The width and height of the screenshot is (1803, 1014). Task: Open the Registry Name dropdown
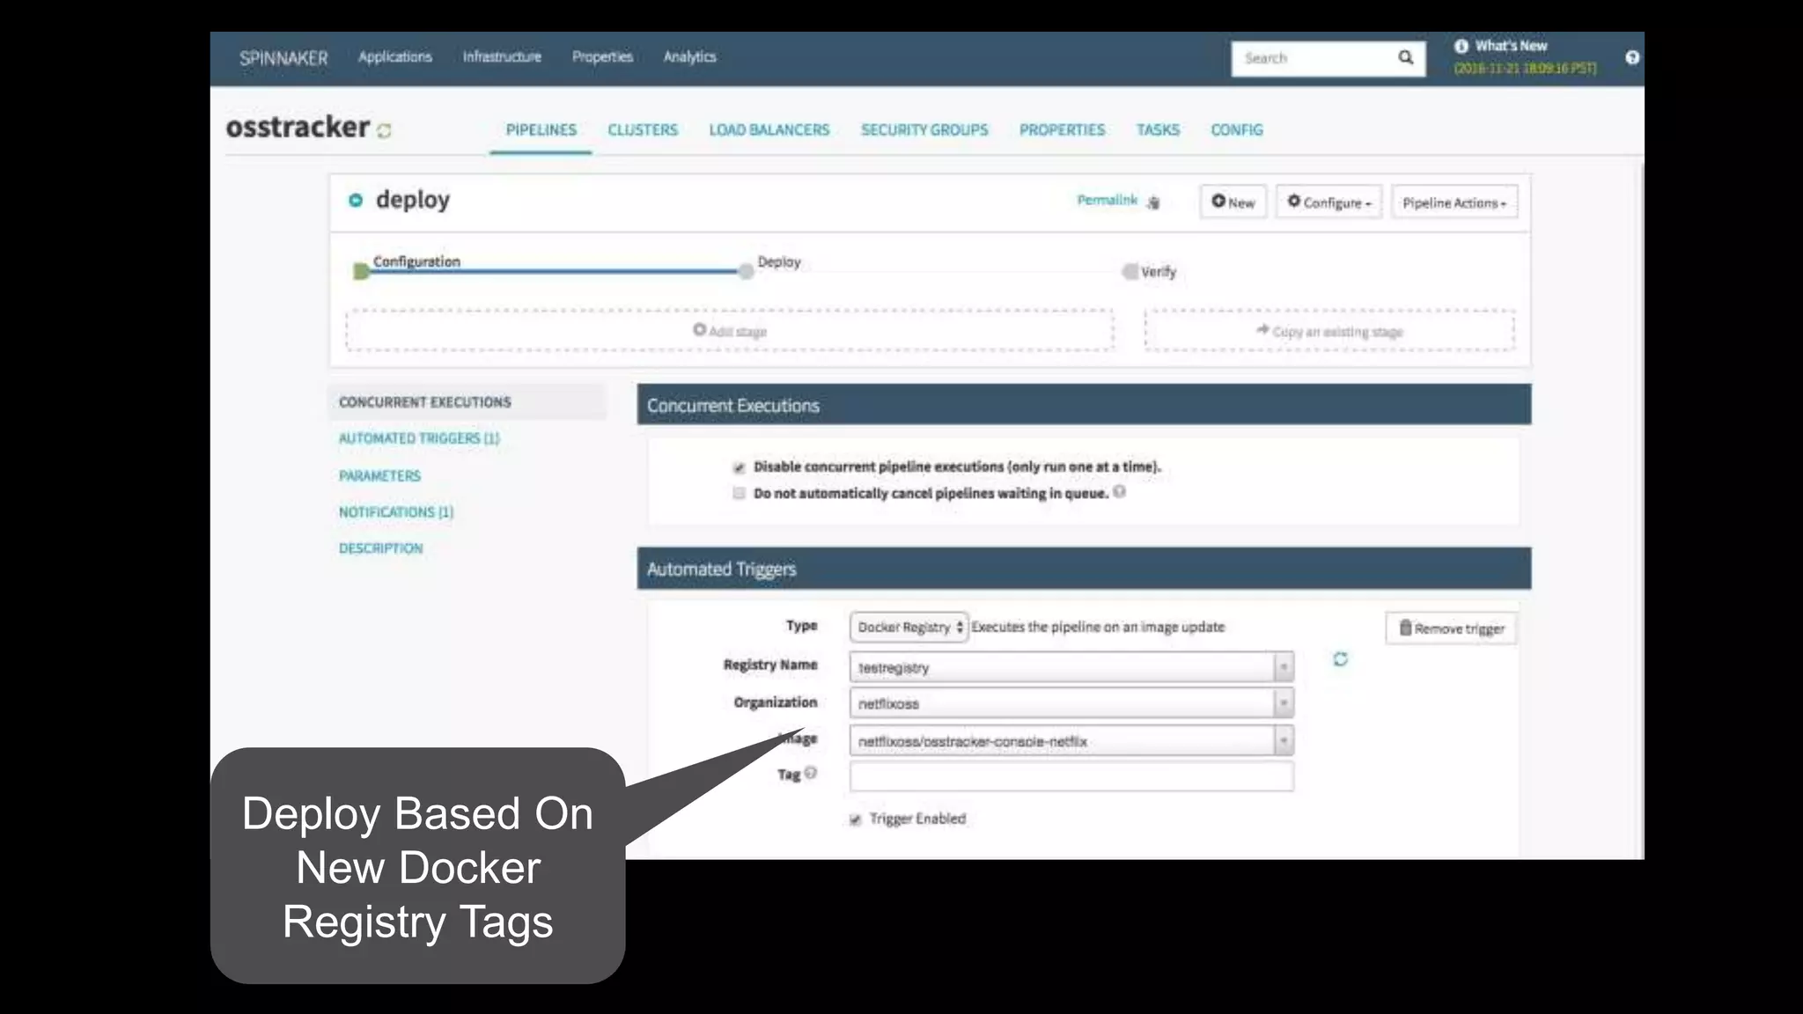click(x=1071, y=667)
